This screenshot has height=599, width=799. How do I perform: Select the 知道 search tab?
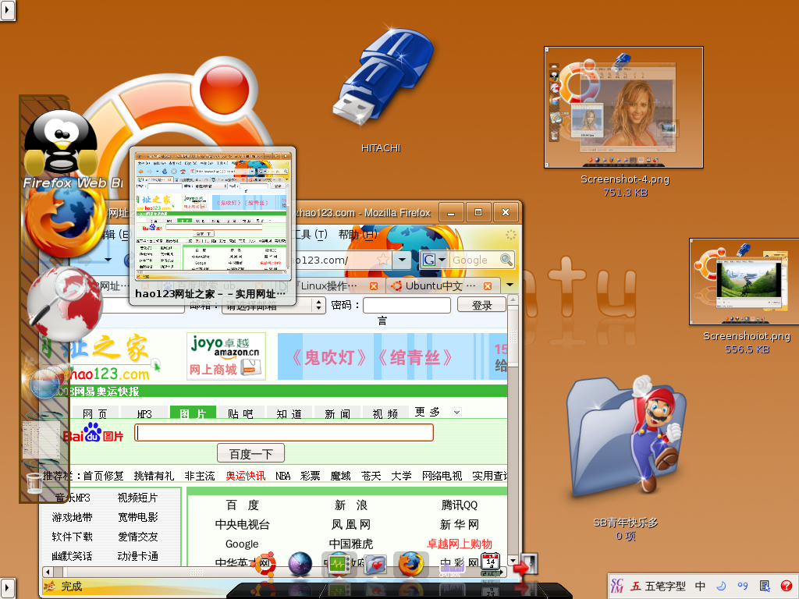(x=289, y=413)
